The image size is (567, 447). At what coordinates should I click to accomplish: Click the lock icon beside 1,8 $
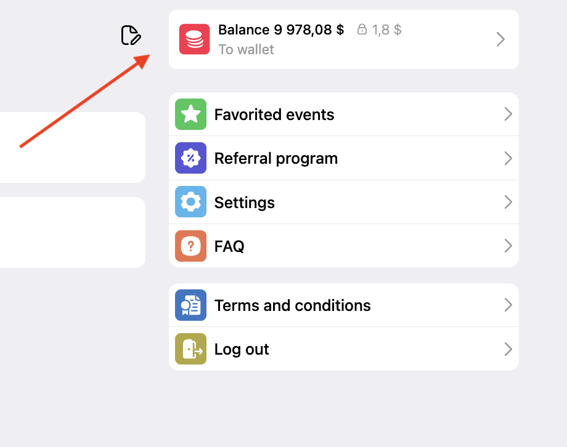(x=362, y=30)
